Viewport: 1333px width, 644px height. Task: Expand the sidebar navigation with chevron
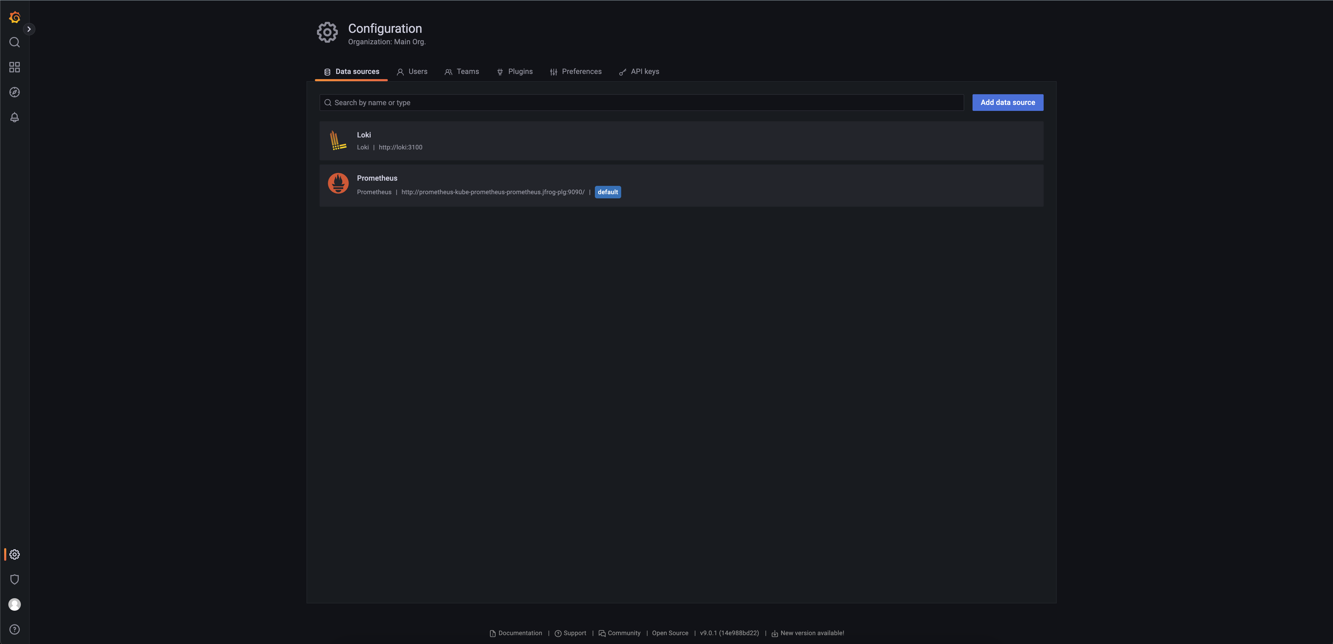click(29, 29)
